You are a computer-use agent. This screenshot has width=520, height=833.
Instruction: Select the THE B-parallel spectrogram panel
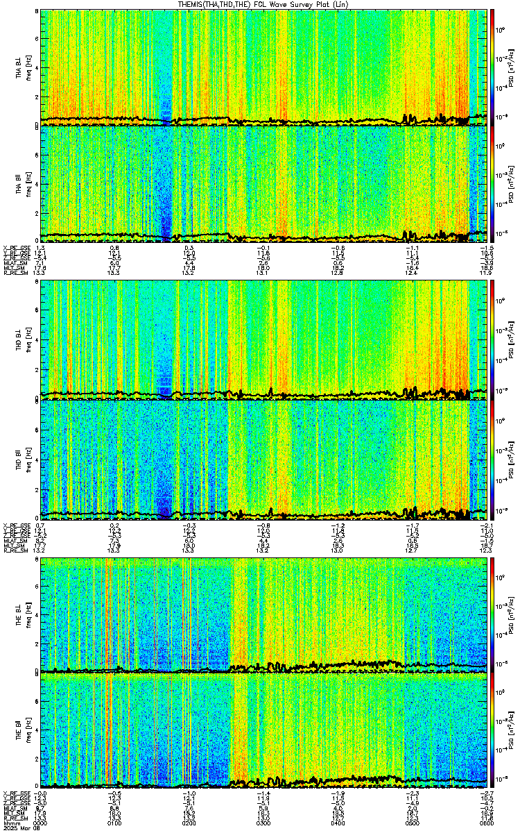[264, 730]
